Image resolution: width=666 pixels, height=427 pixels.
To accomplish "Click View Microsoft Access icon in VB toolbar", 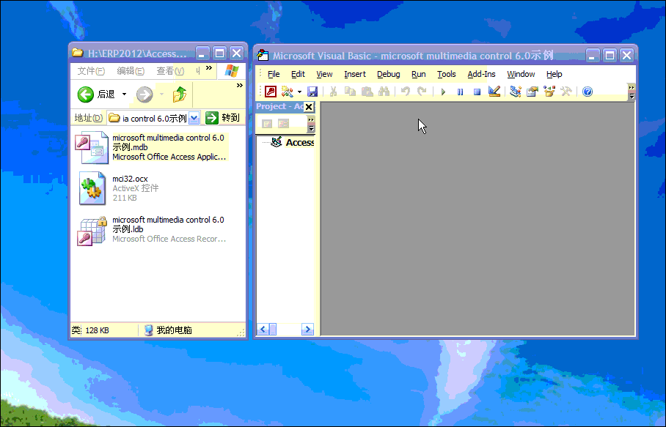I will coord(271,92).
